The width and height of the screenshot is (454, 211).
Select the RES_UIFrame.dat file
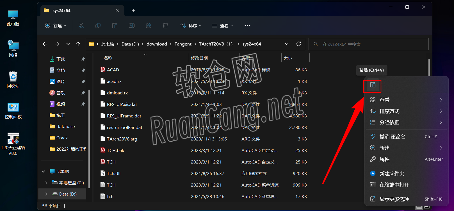(124, 116)
